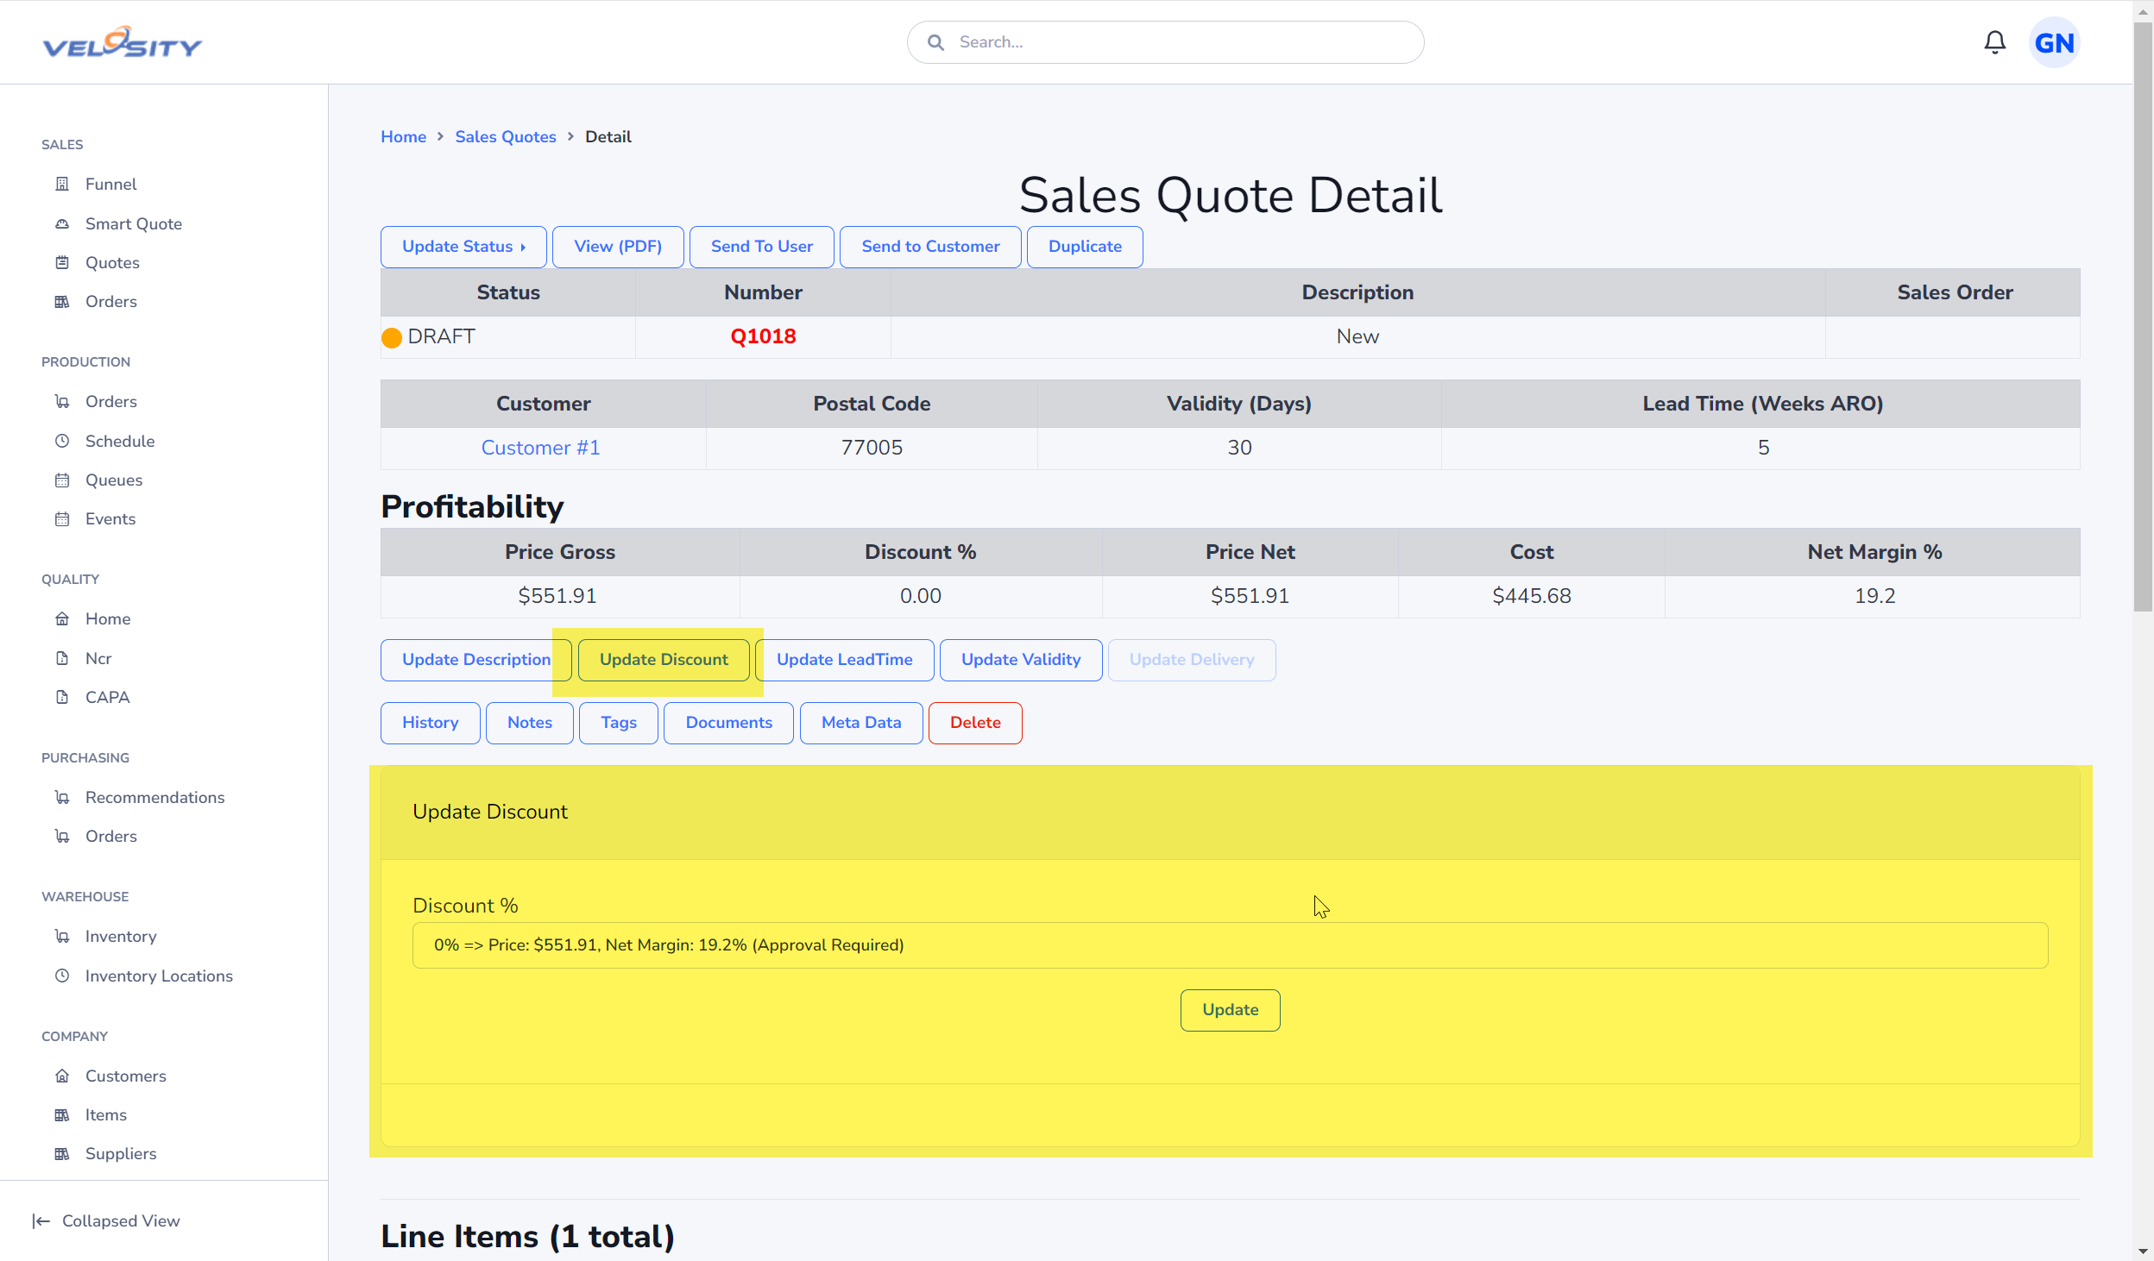Open the Update Status dropdown button

(463, 247)
